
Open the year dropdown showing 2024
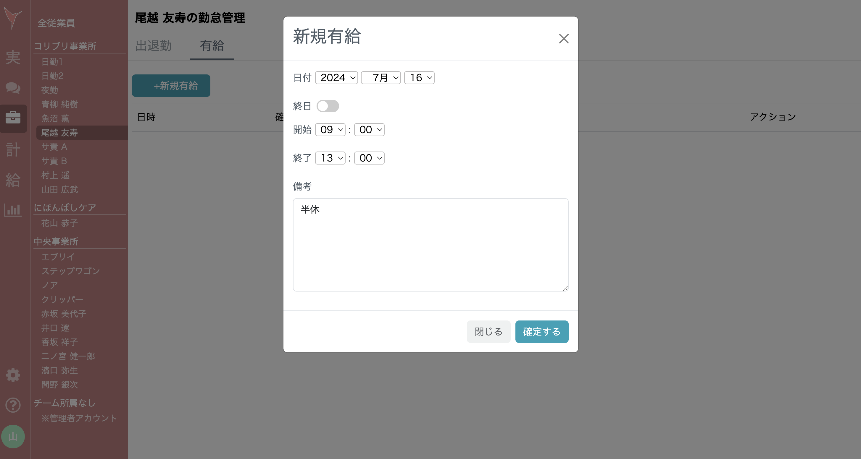[x=336, y=78]
